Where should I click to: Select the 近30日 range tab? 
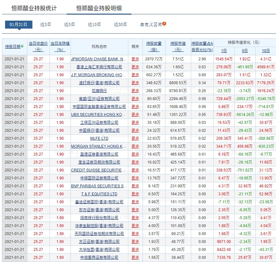pyautogui.click(x=120, y=24)
